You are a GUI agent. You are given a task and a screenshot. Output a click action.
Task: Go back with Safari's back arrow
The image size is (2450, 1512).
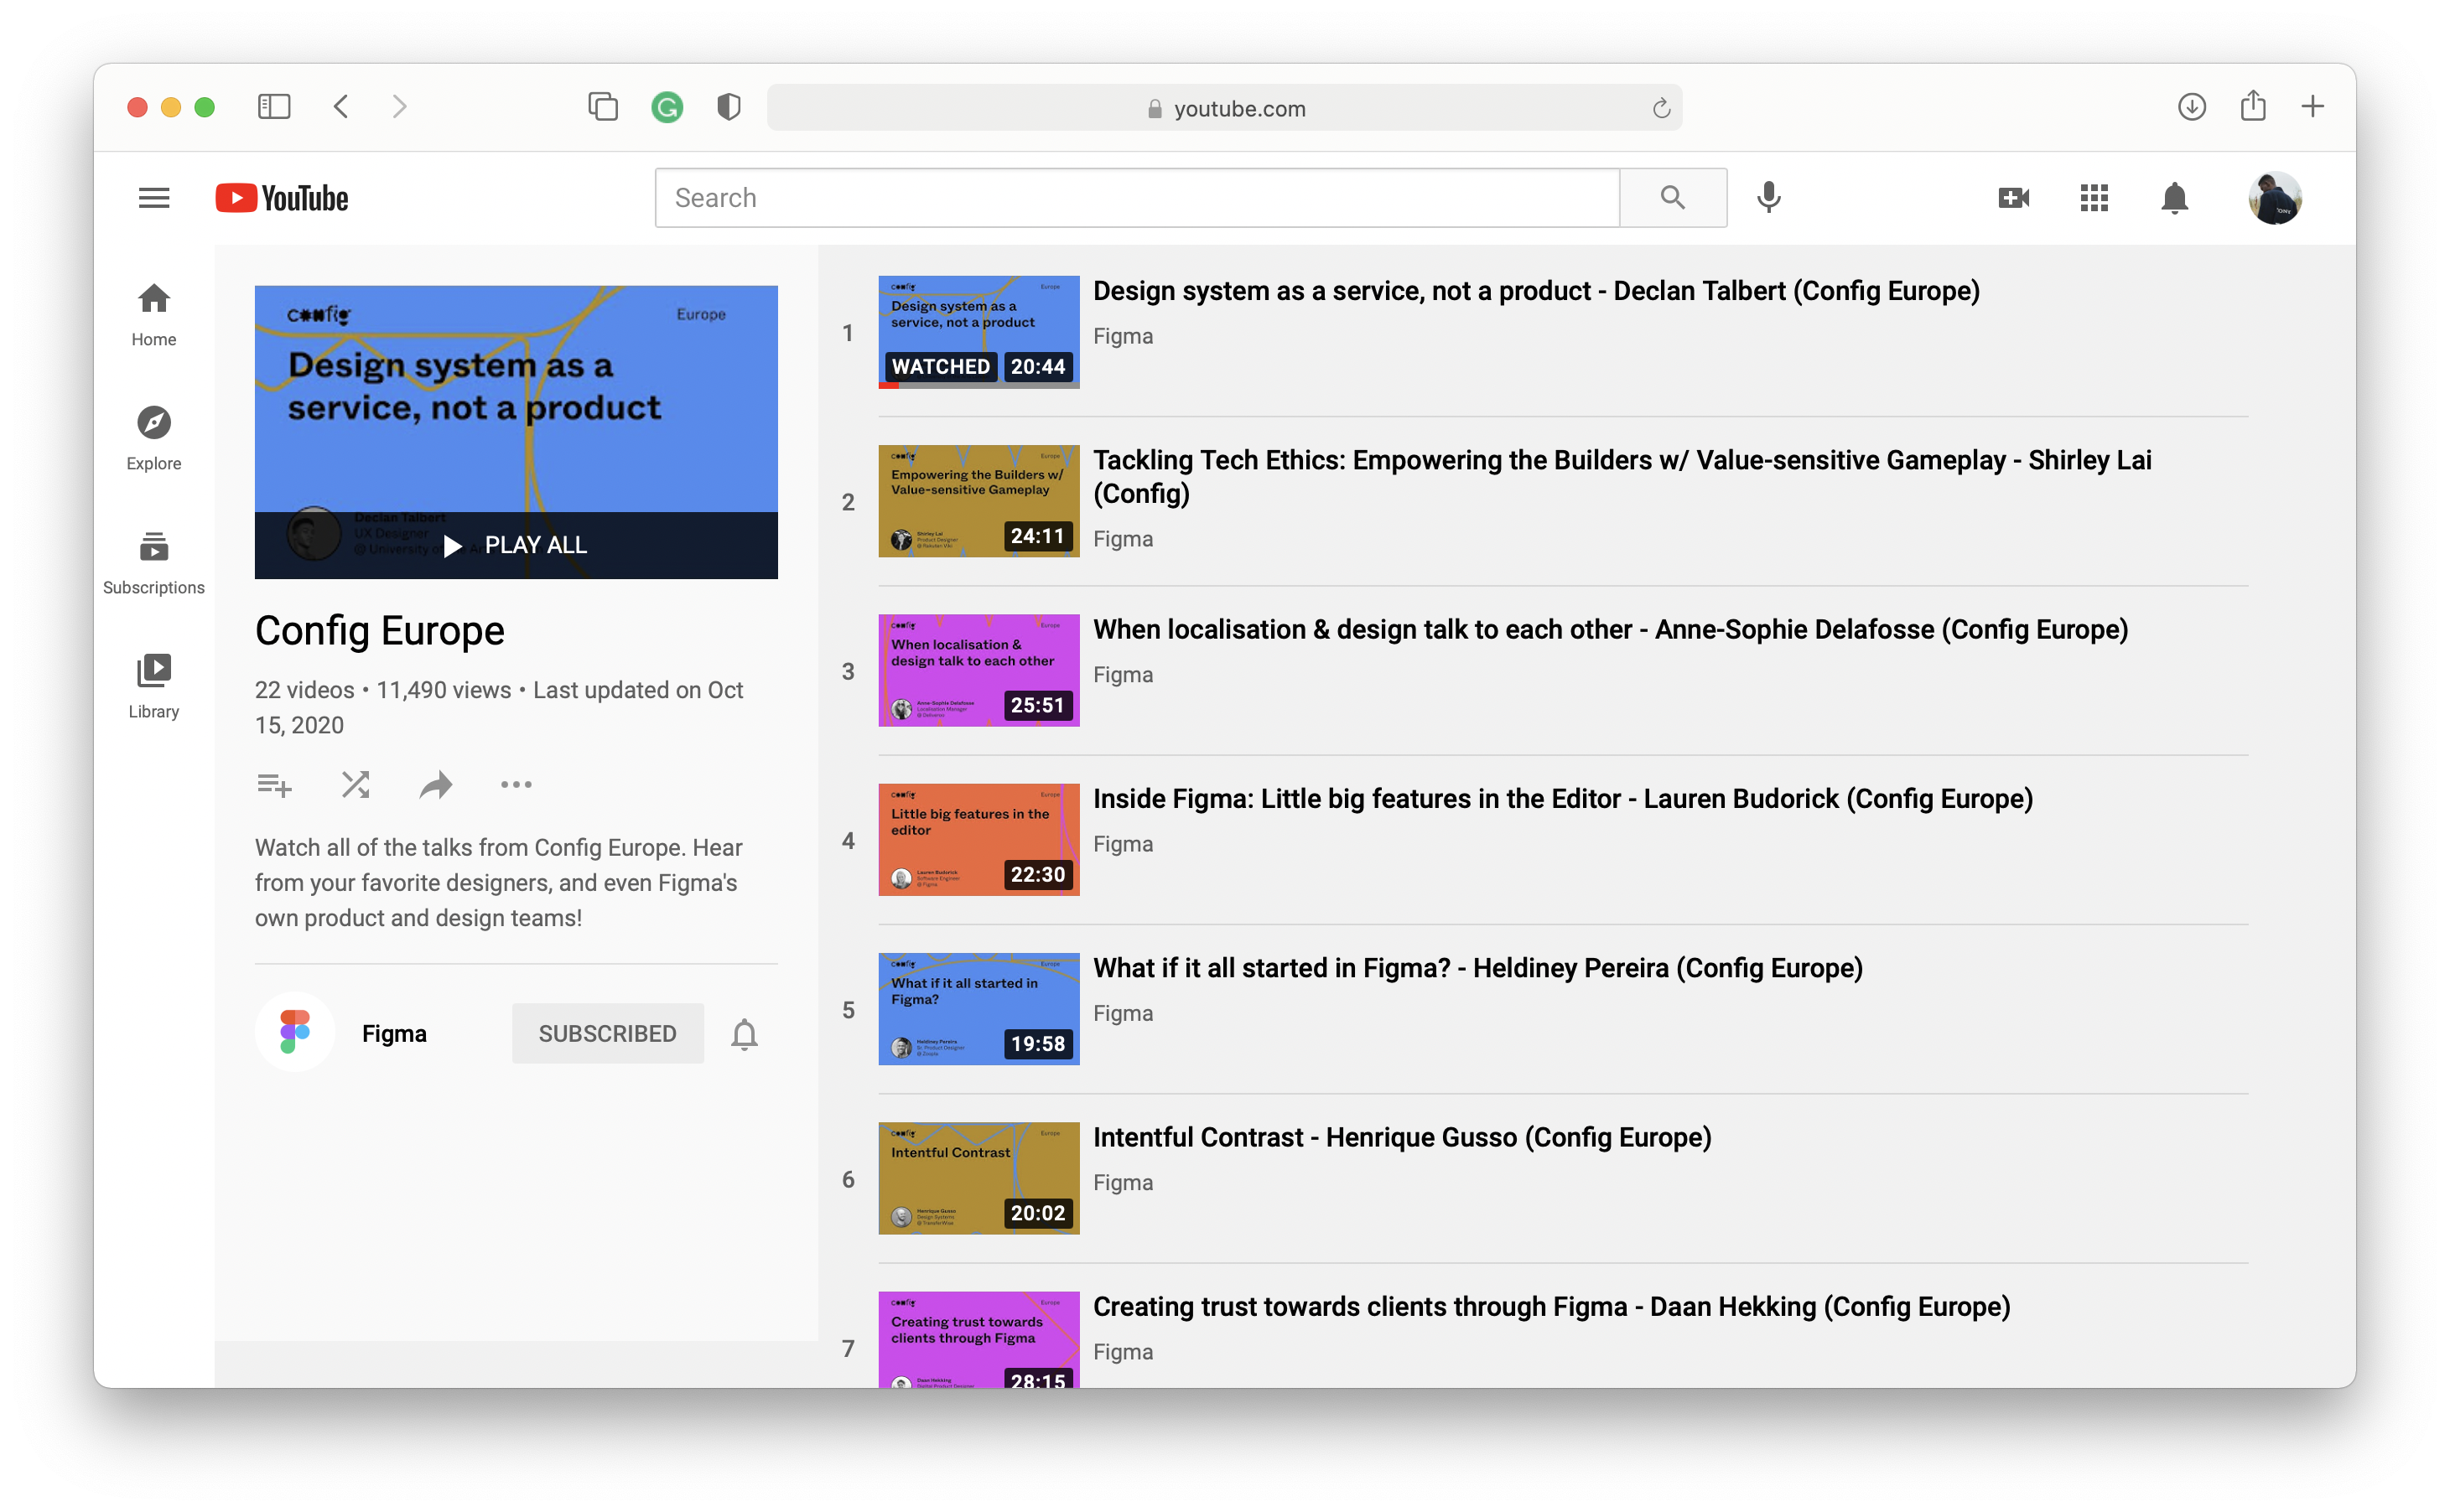(341, 107)
